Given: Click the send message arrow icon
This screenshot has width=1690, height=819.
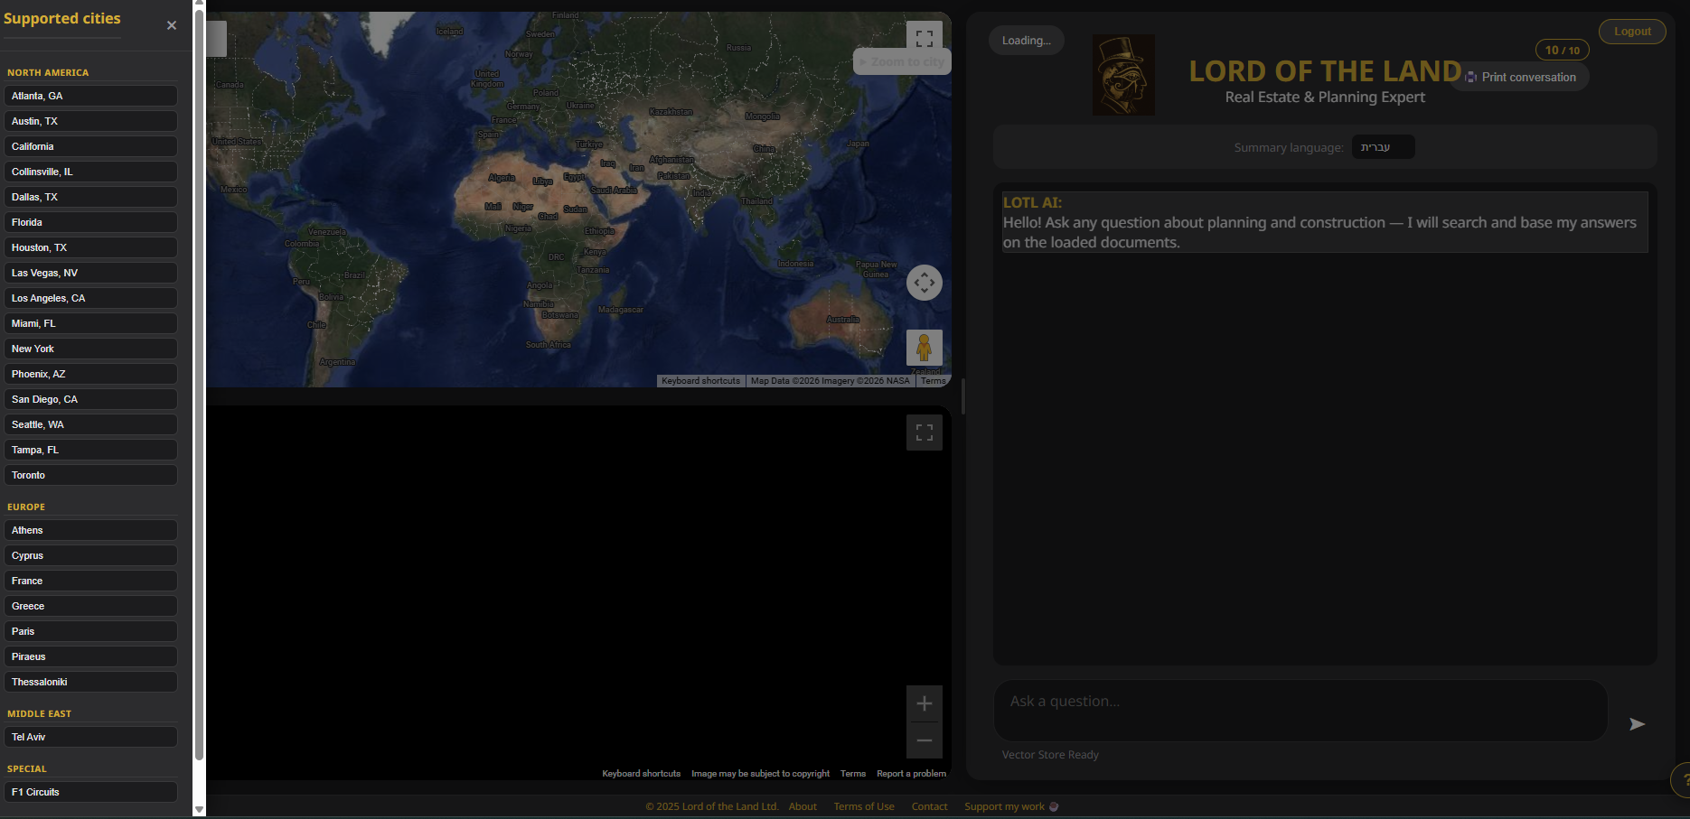Looking at the screenshot, I should coord(1637,723).
